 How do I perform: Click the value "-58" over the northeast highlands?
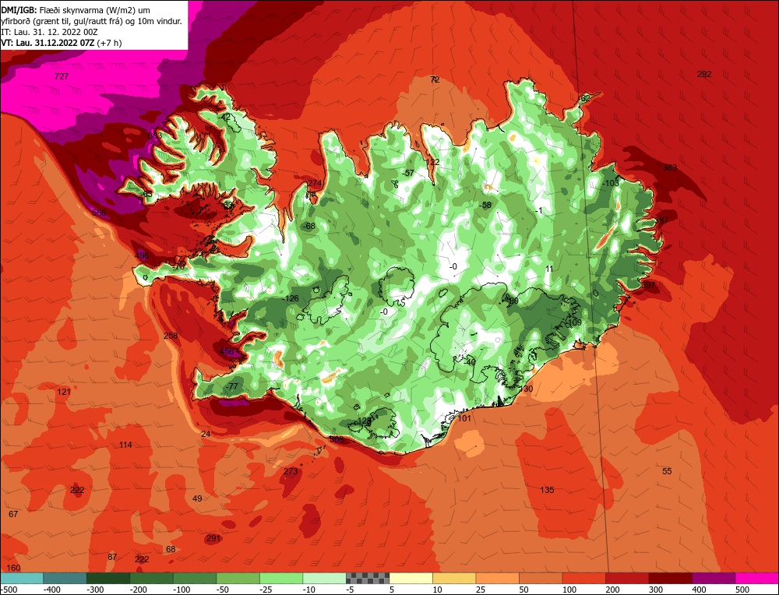point(485,205)
